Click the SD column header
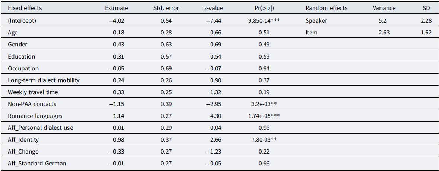This screenshot has width=439, height=171. click(x=427, y=8)
